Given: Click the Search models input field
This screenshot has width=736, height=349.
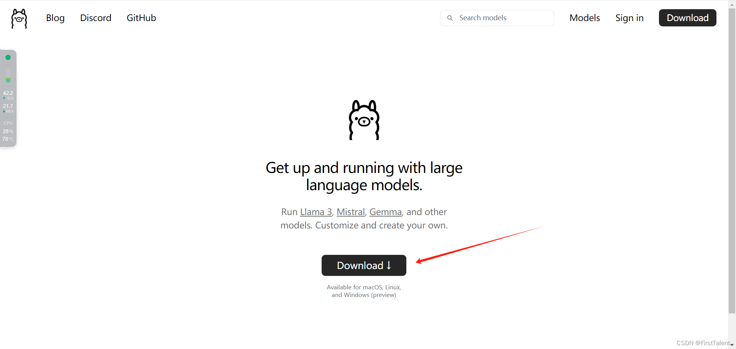Looking at the screenshot, I should 497,18.
